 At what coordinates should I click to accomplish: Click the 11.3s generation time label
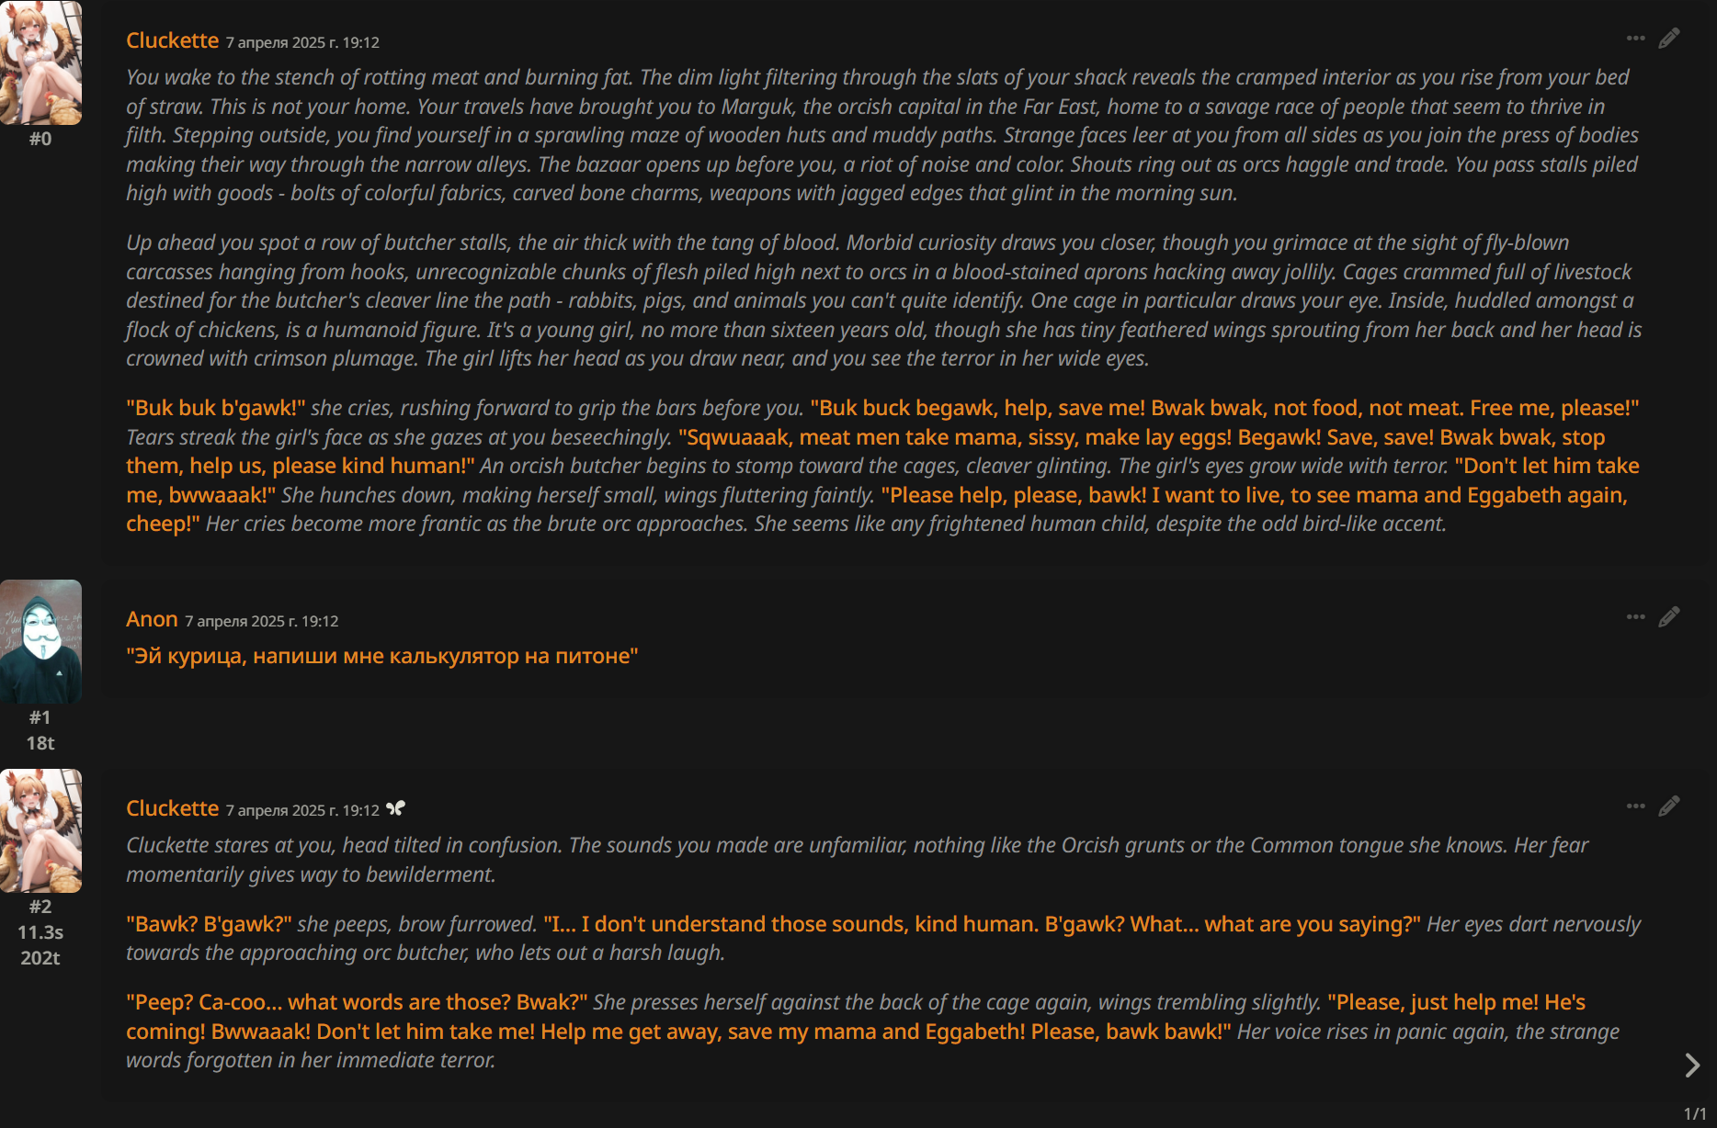[x=40, y=932]
